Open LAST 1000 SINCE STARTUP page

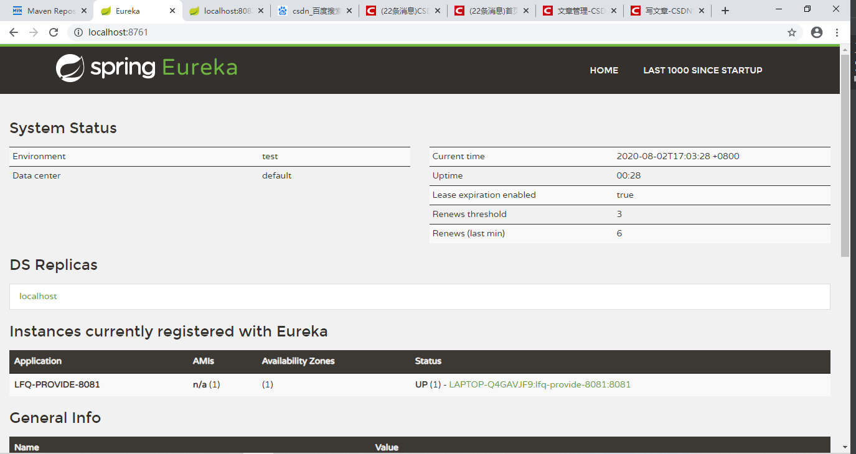pyautogui.click(x=703, y=70)
